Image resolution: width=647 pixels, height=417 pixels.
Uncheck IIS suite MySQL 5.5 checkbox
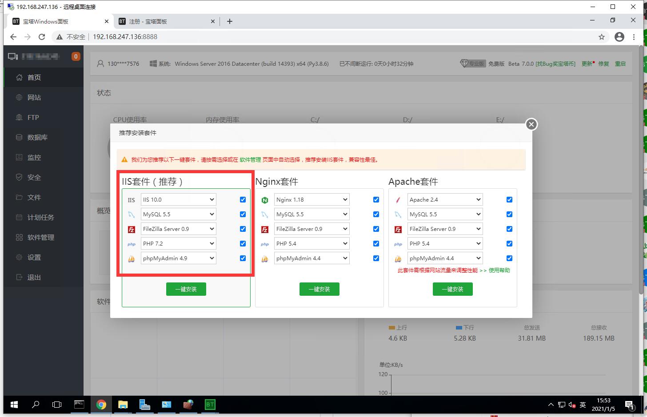click(x=243, y=214)
